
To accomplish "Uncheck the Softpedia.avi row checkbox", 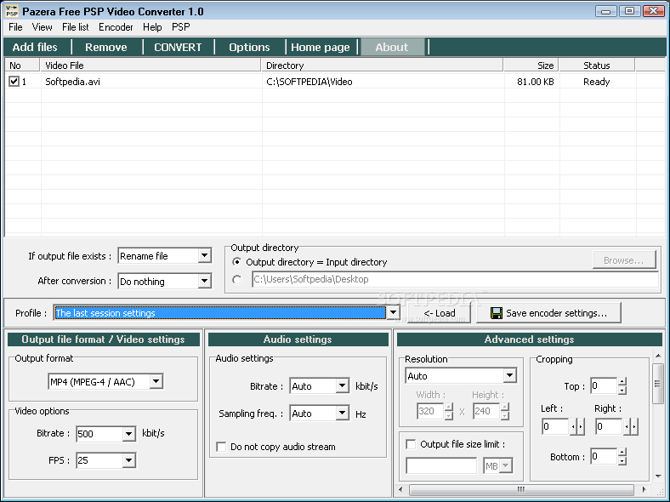I will pos(14,81).
